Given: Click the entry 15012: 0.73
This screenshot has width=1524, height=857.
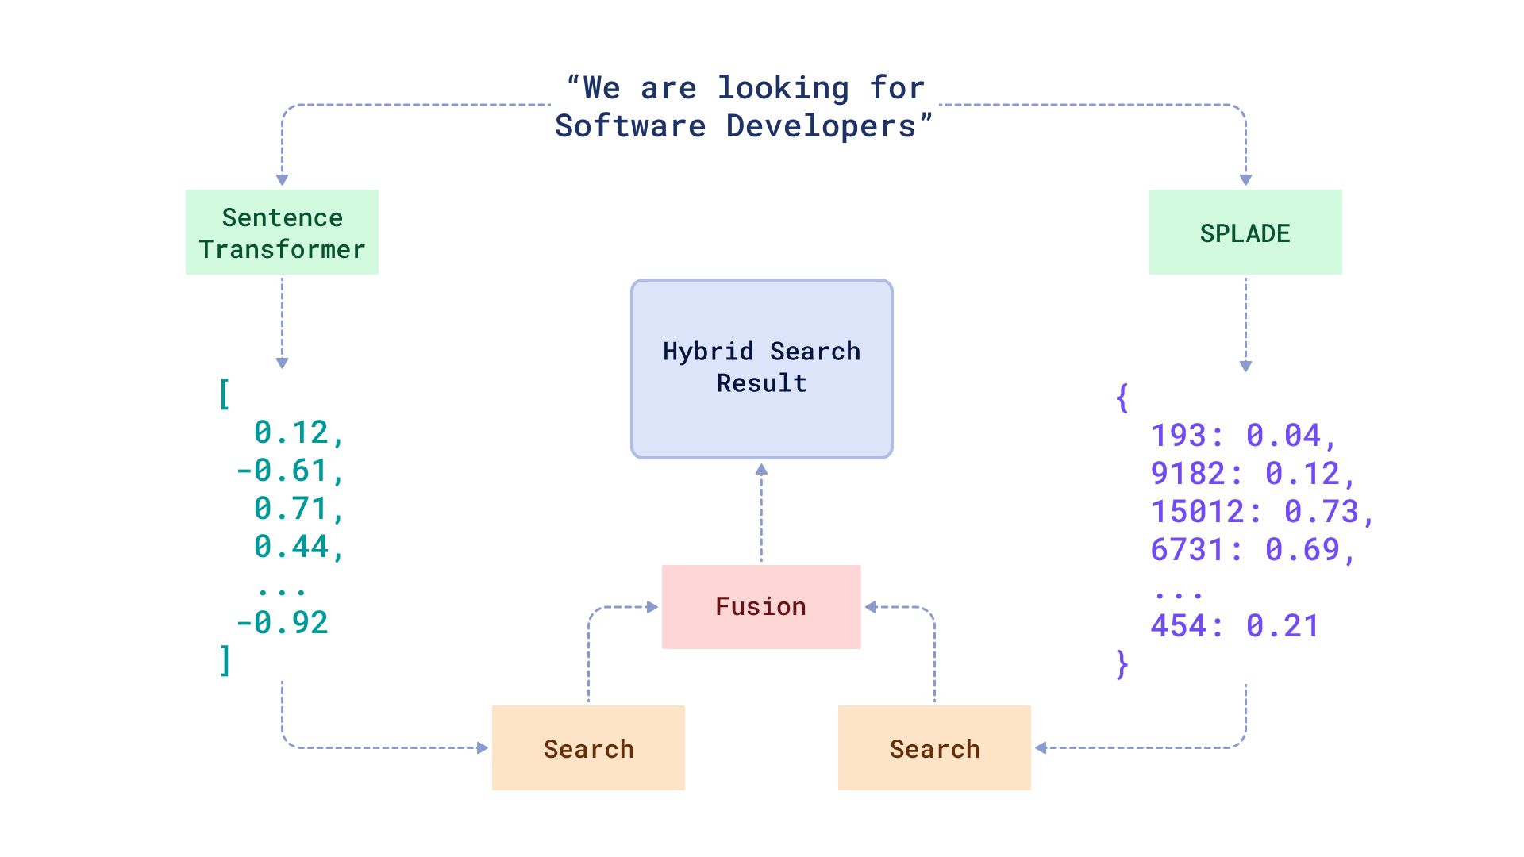Looking at the screenshot, I should [1262, 511].
